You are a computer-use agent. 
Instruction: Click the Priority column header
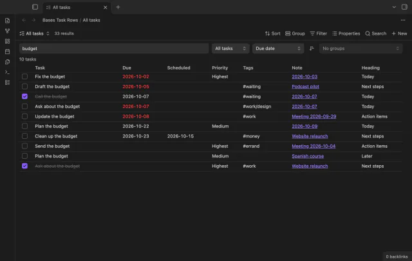coord(220,67)
